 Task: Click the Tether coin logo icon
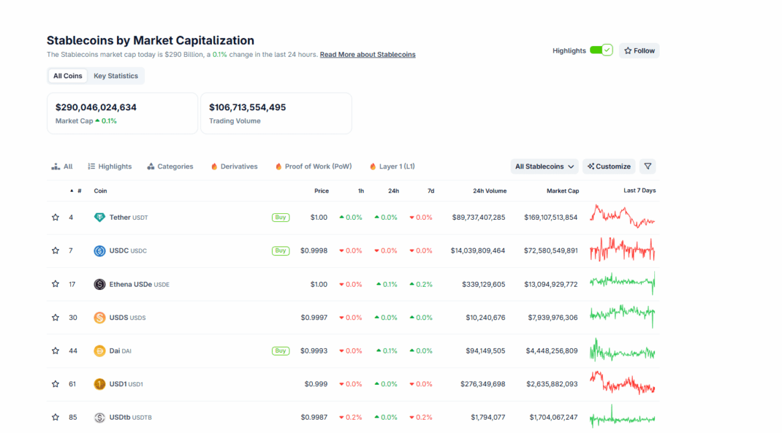[100, 217]
